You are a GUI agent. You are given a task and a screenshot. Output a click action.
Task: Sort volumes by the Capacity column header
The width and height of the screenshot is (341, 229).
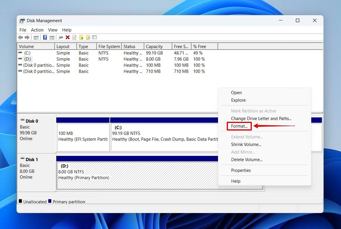pyautogui.click(x=155, y=46)
